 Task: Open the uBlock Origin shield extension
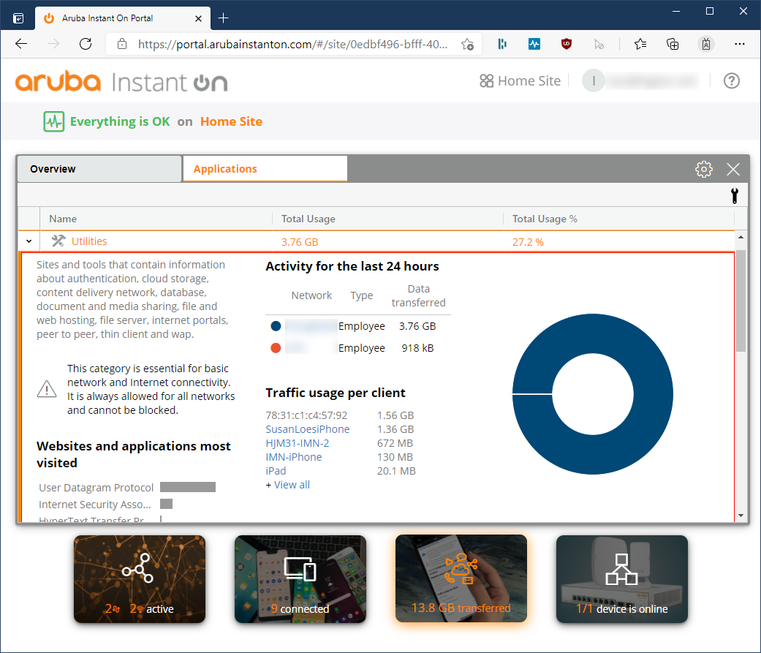(566, 44)
